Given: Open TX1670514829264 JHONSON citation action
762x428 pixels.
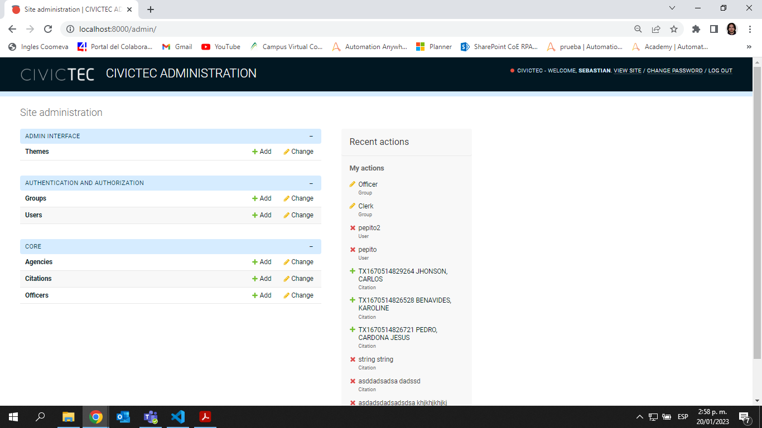Looking at the screenshot, I should click(403, 275).
